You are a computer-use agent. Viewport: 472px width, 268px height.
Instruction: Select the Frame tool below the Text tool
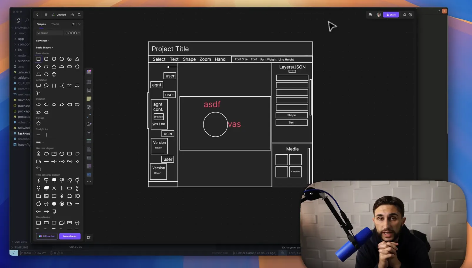click(x=89, y=90)
